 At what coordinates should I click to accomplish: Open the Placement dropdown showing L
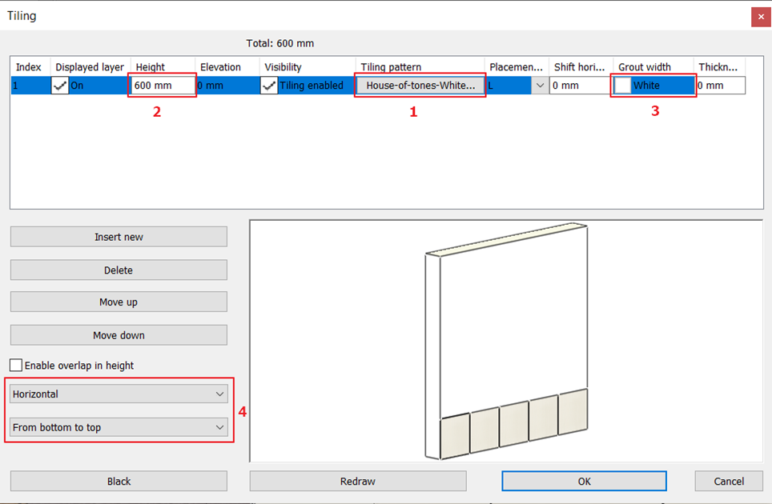(x=540, y=86)
